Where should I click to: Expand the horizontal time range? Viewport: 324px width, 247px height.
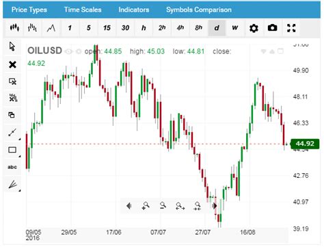coord(180,206)
